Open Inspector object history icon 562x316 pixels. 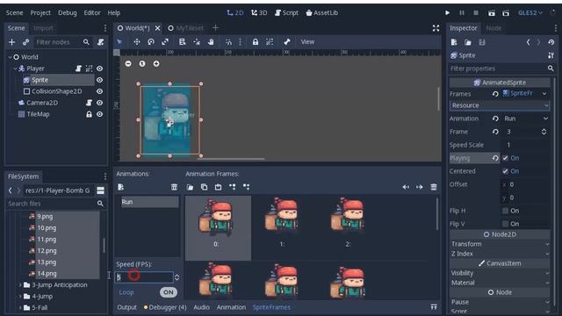coord(551,42)
